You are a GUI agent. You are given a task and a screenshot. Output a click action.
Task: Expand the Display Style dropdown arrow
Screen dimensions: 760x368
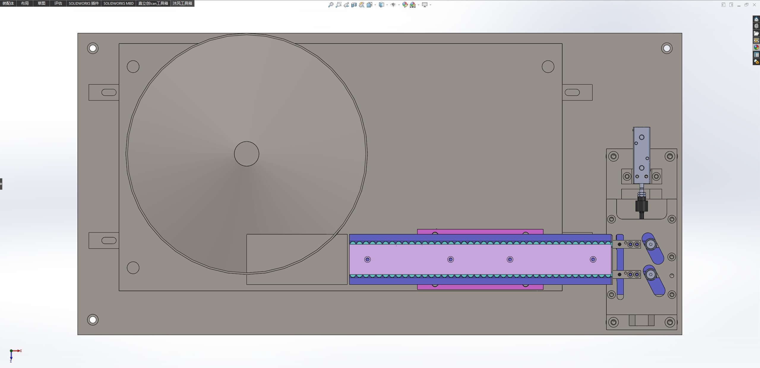click(387, 5)
